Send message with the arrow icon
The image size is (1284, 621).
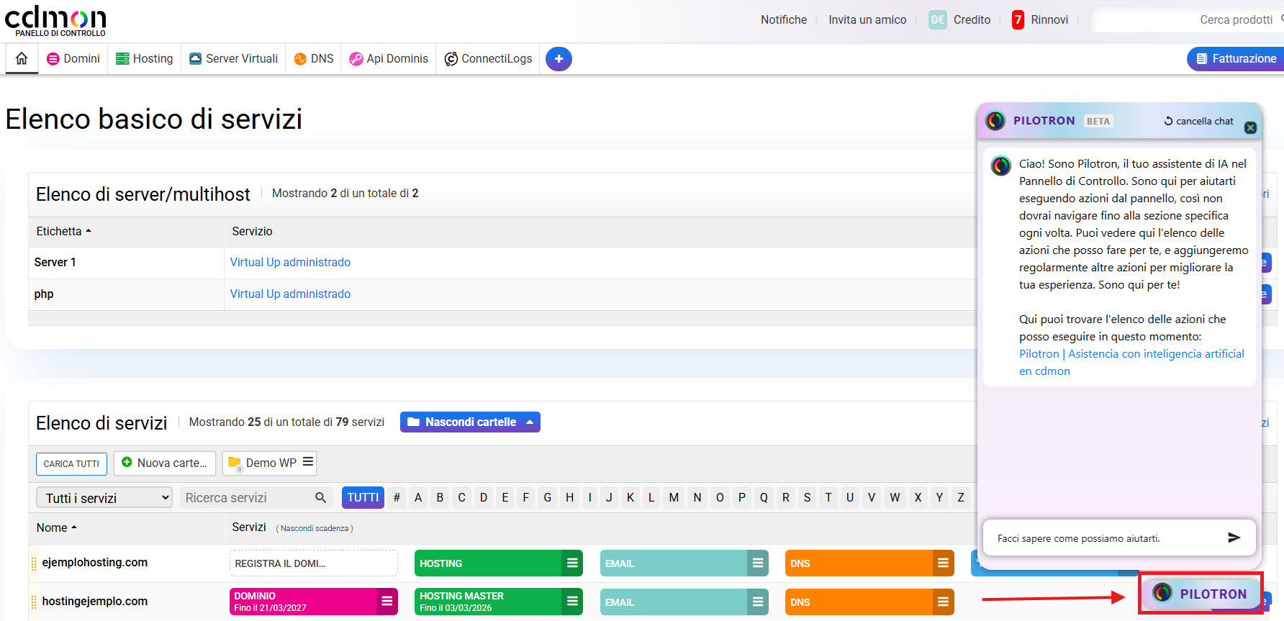click(1234, 538)
